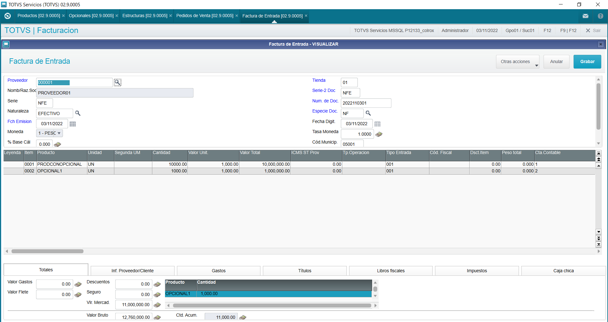The width and height of the screenshot is (608, 322).
Task: Open the Títulos tab
Action: 305,271
